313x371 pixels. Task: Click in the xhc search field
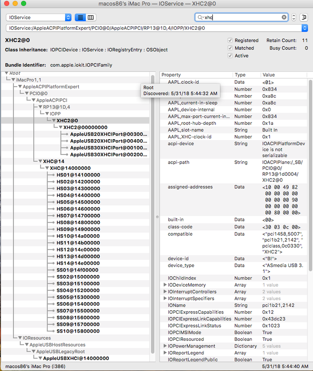tap(241, 17)
